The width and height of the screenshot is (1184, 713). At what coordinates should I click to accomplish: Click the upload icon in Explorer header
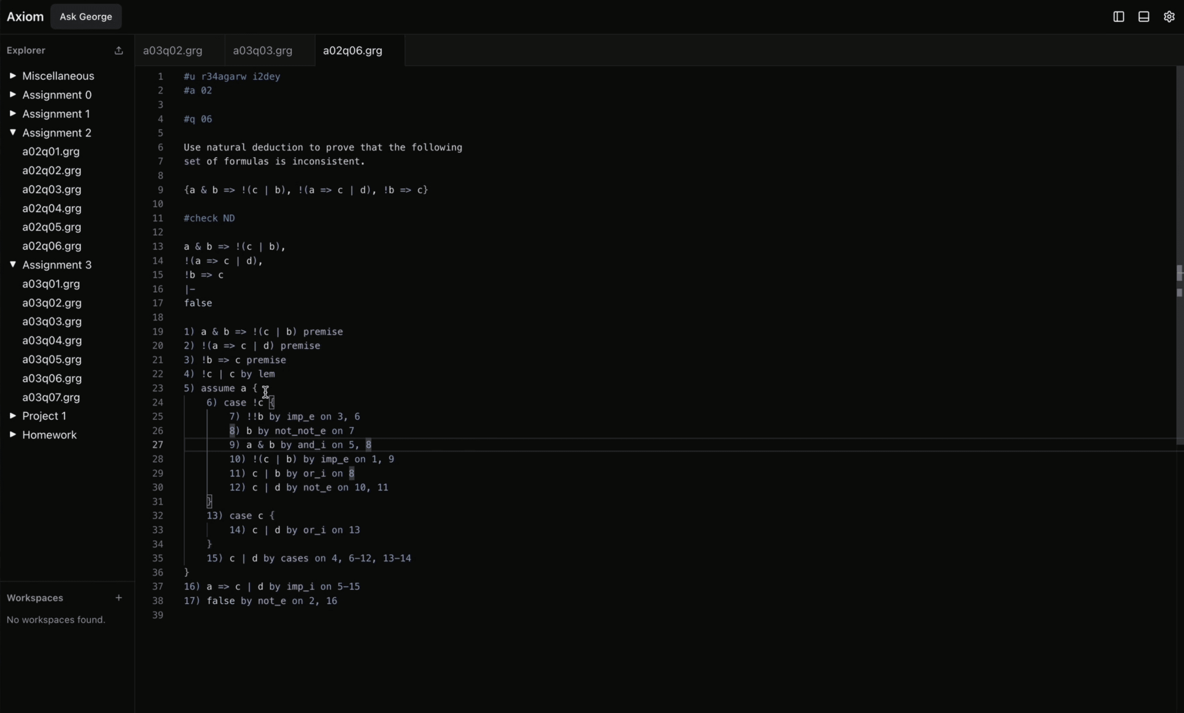coord(119,50)
